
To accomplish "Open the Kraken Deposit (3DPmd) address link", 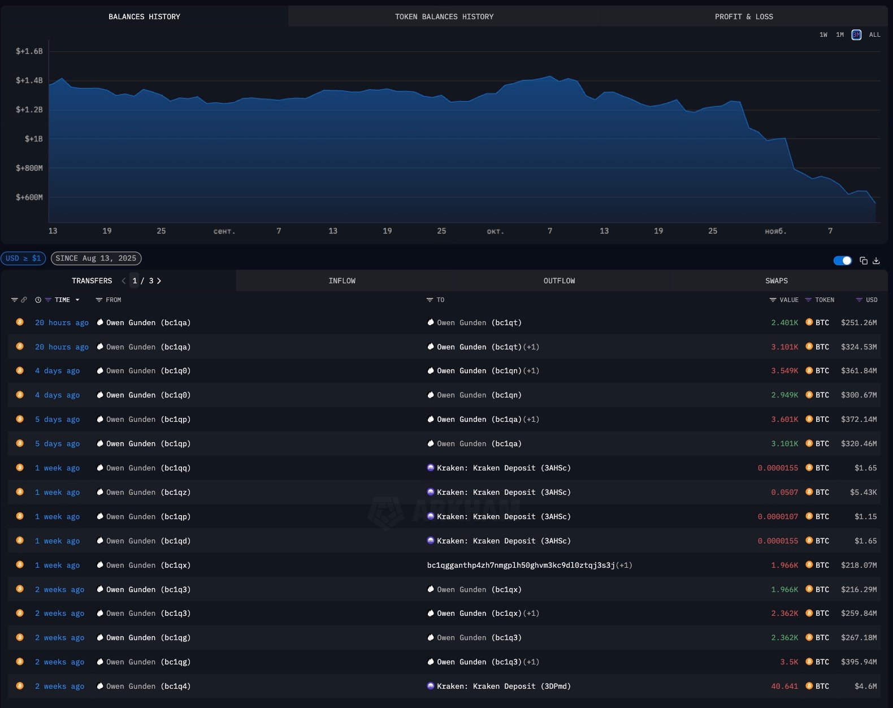I will point(504,687).
